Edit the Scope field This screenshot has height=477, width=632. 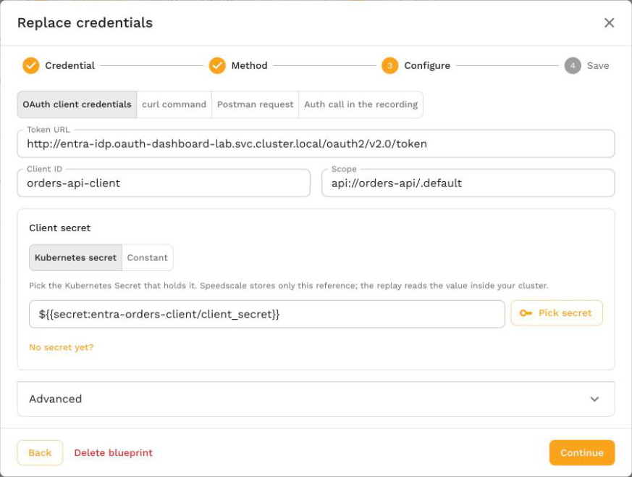click(x=468, y=183)
